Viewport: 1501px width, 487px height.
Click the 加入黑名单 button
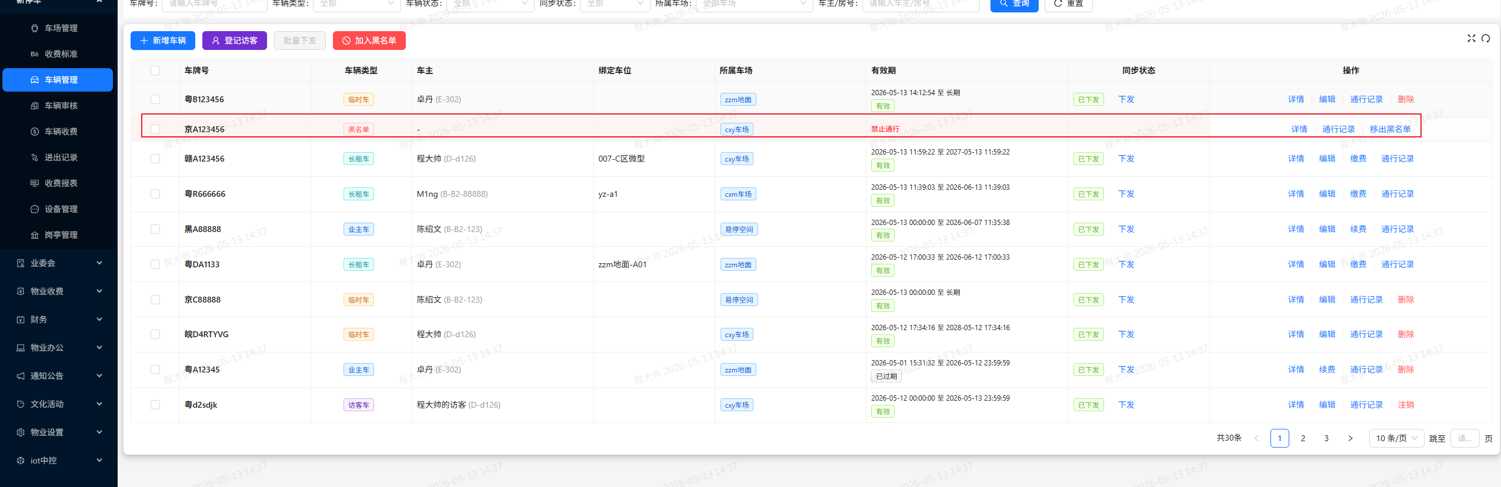[x=369, y=41]
